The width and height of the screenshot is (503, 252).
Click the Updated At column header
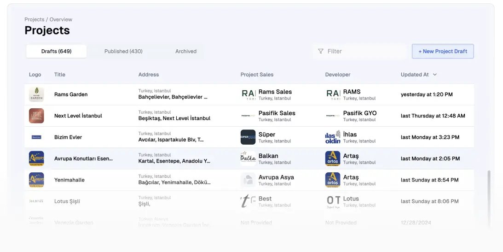415,75
